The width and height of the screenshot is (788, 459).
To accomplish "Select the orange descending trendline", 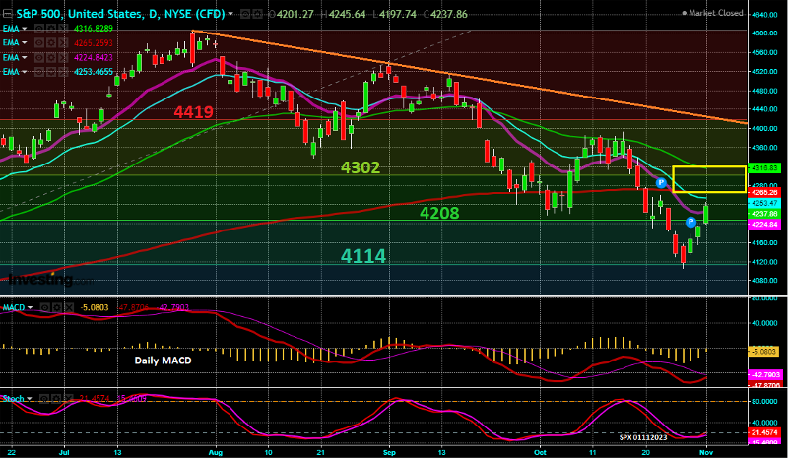I will click(x=470, y=78).
